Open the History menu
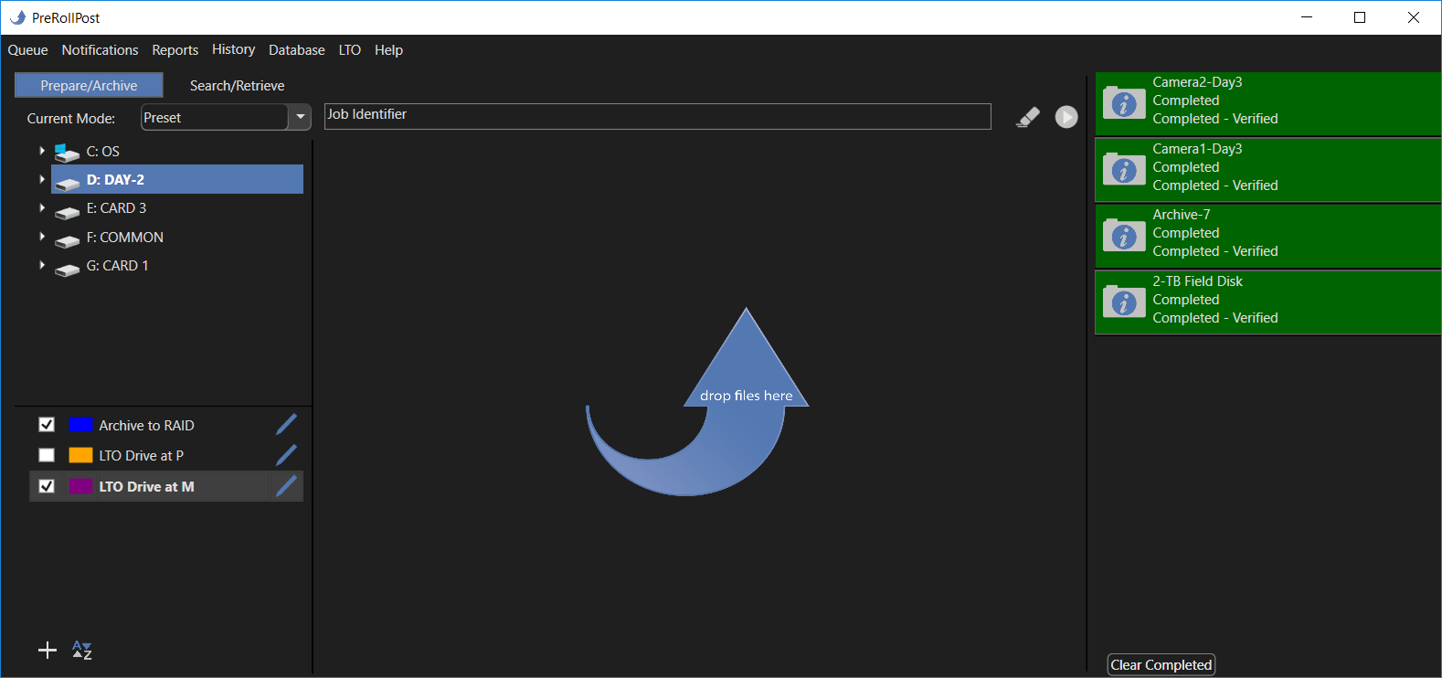This screenshot has height=678, width=1442. click(233, 49)
